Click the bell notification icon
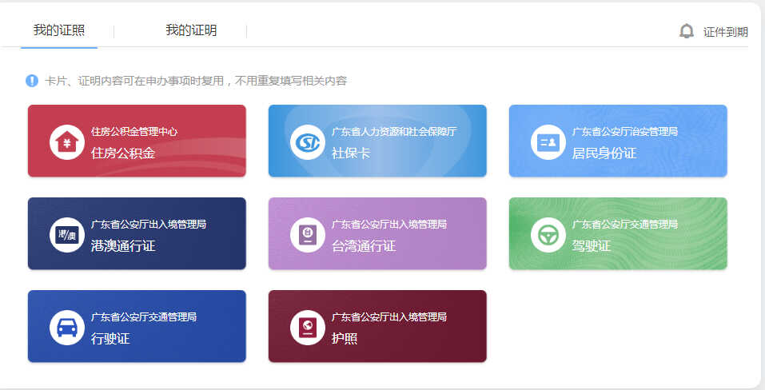Image resolution: width=765 pixels, height=390 pixels. tap(687, 31)
